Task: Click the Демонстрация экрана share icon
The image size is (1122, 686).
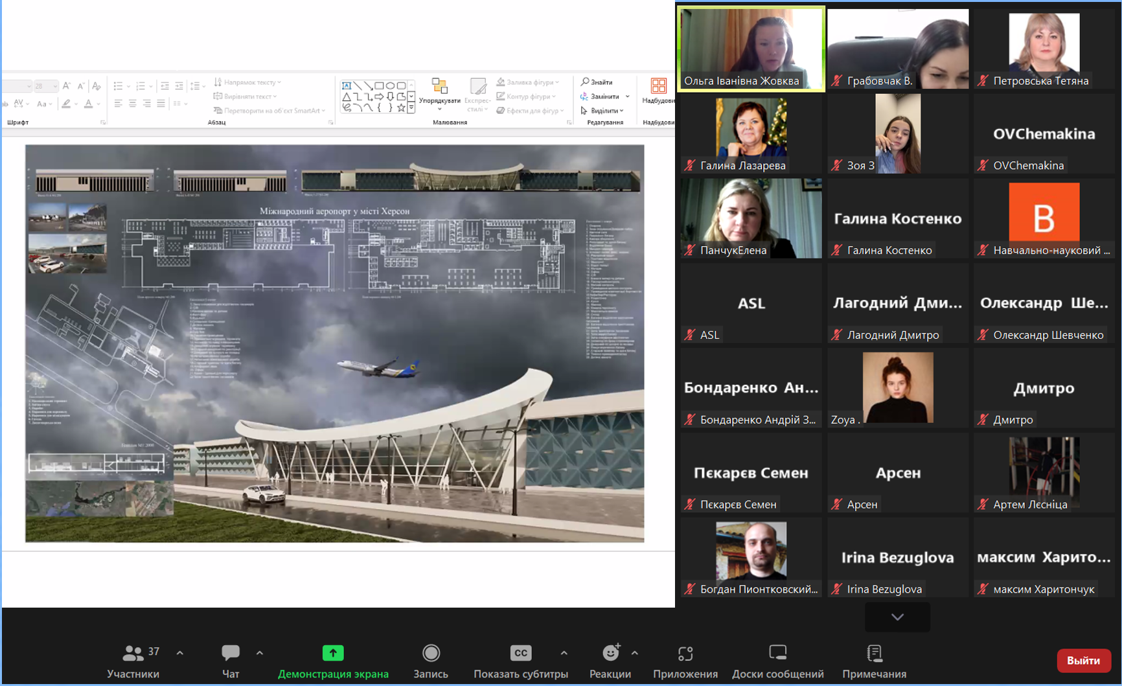Action: click(x=333, y=653)
